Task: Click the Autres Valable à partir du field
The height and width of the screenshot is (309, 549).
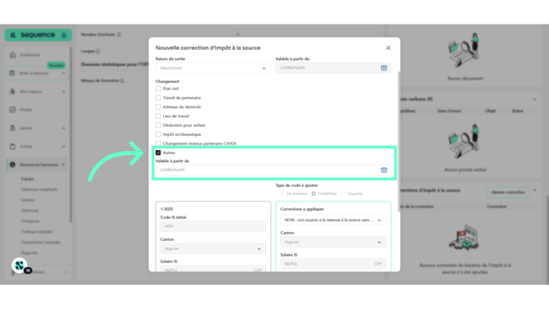Action: pos(273,170)
